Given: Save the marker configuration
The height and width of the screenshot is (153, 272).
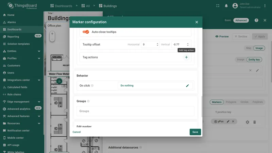Looking at the screenshot, I should pos(195,132).
